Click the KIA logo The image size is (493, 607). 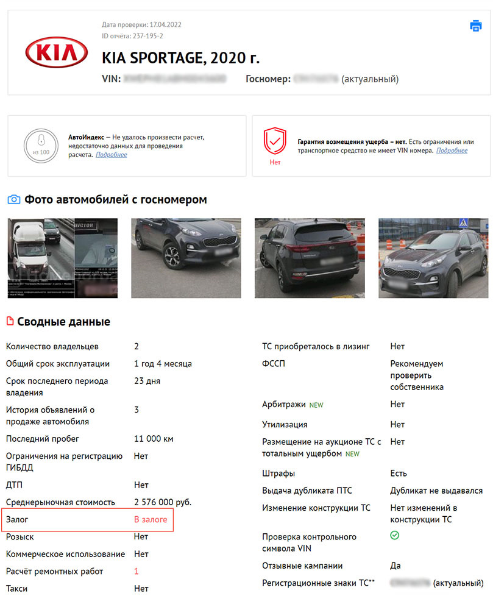[57, 52]
